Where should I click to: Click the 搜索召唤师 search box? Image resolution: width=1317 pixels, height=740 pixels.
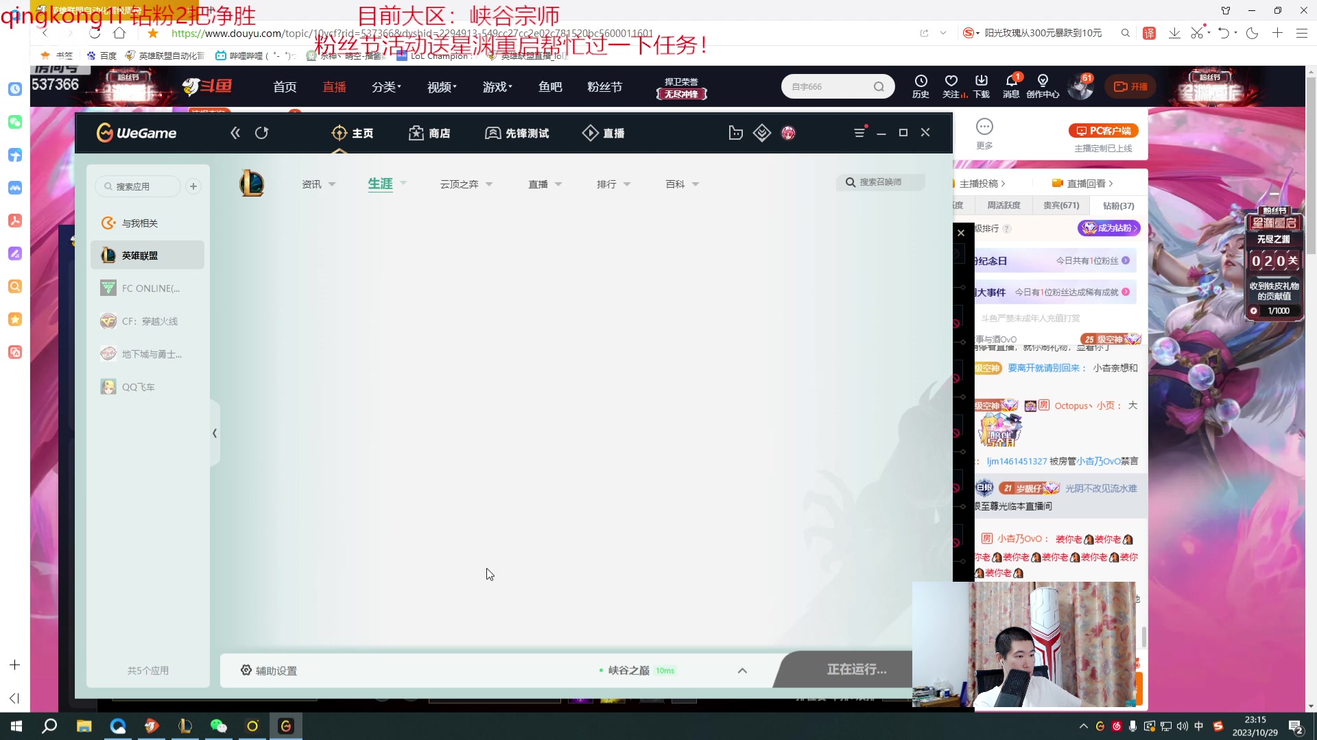[x=880, y=182]
